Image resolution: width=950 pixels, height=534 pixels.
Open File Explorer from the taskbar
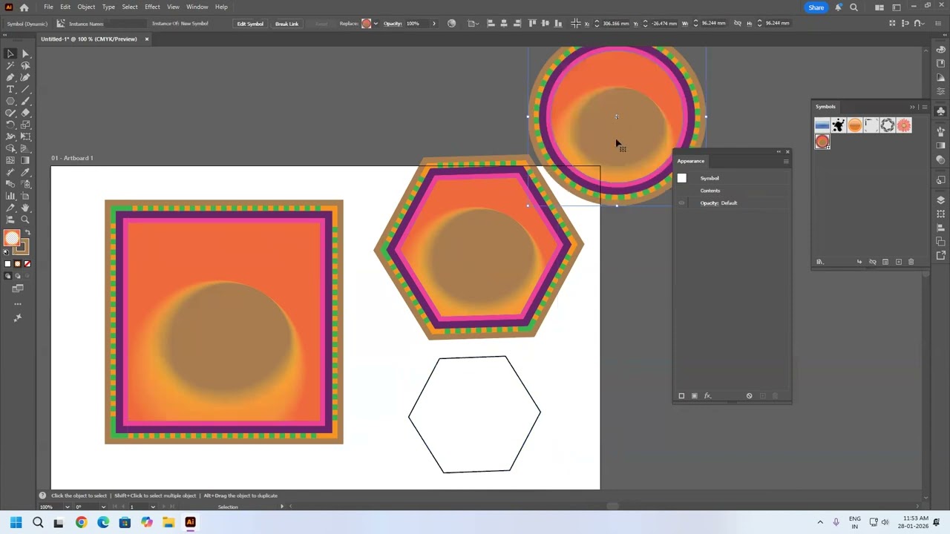(168, 522)
